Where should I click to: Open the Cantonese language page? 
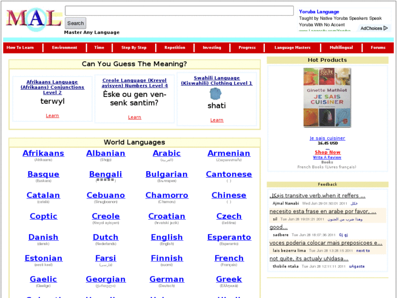point(229,174)
